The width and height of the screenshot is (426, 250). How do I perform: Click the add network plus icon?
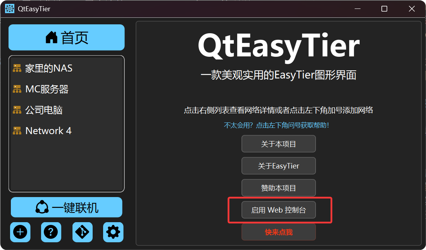coord(21,232)
